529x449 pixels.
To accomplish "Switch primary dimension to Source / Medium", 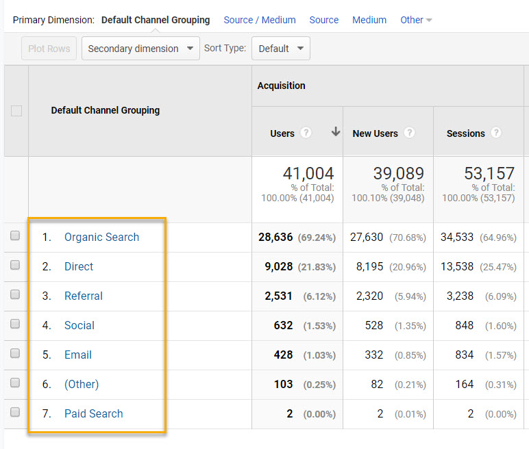I will click(x=260, y=20).
